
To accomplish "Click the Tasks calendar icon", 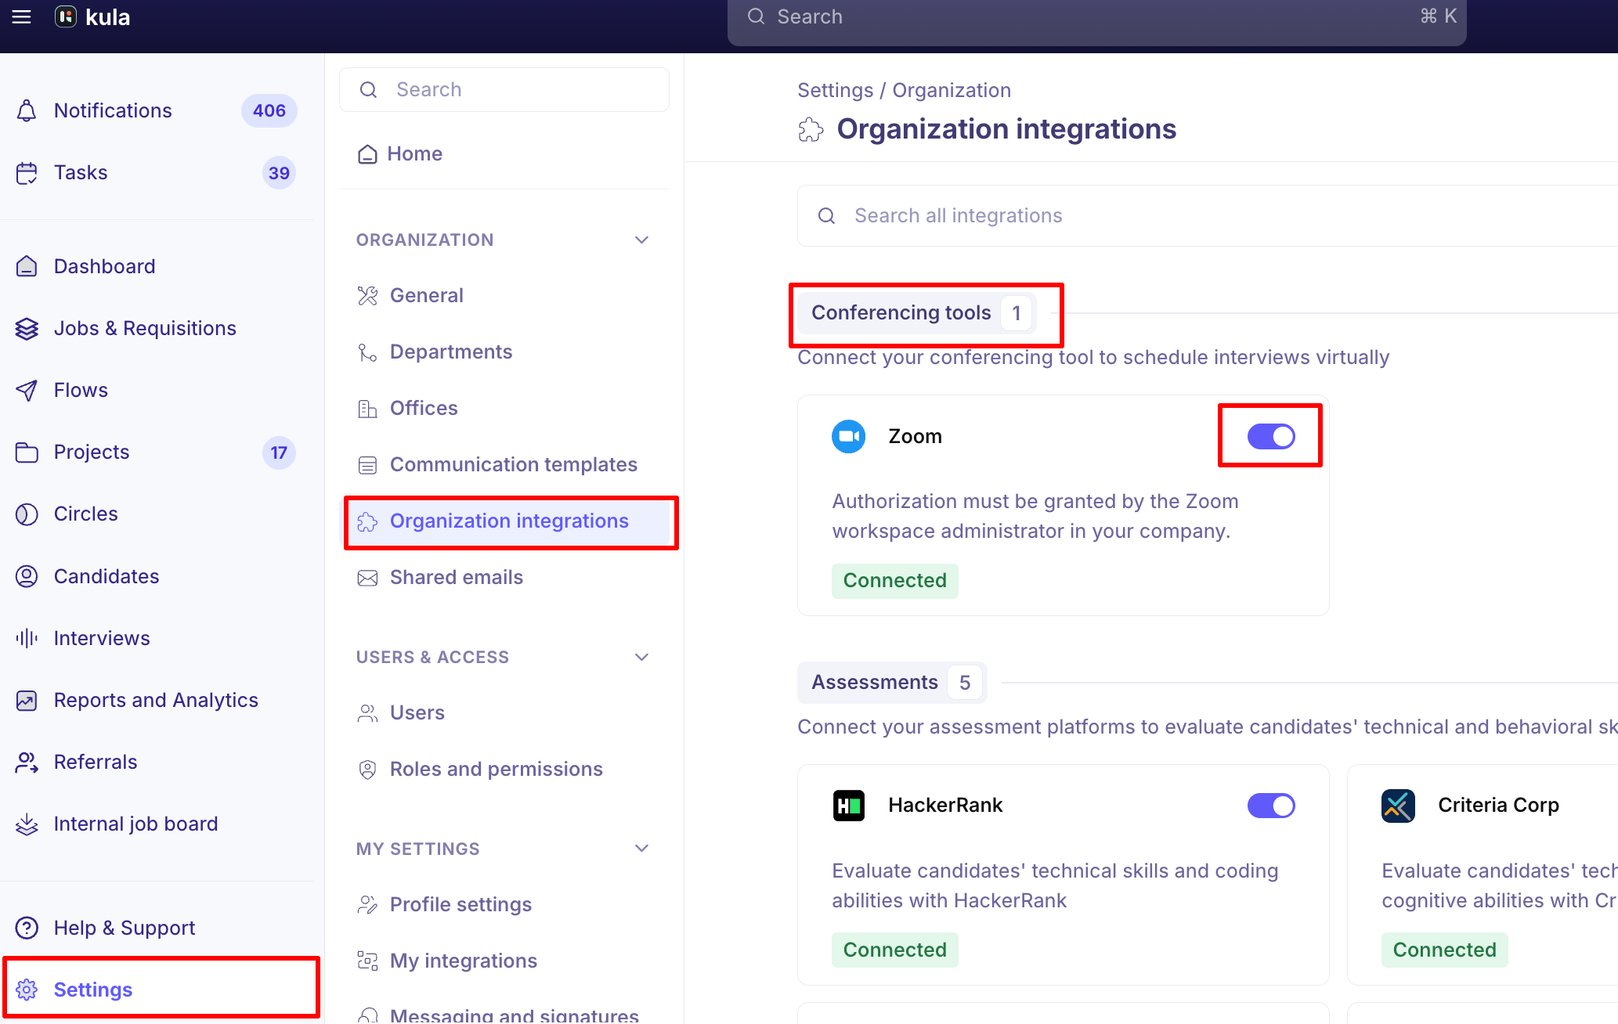I will (x=27, y=173).
